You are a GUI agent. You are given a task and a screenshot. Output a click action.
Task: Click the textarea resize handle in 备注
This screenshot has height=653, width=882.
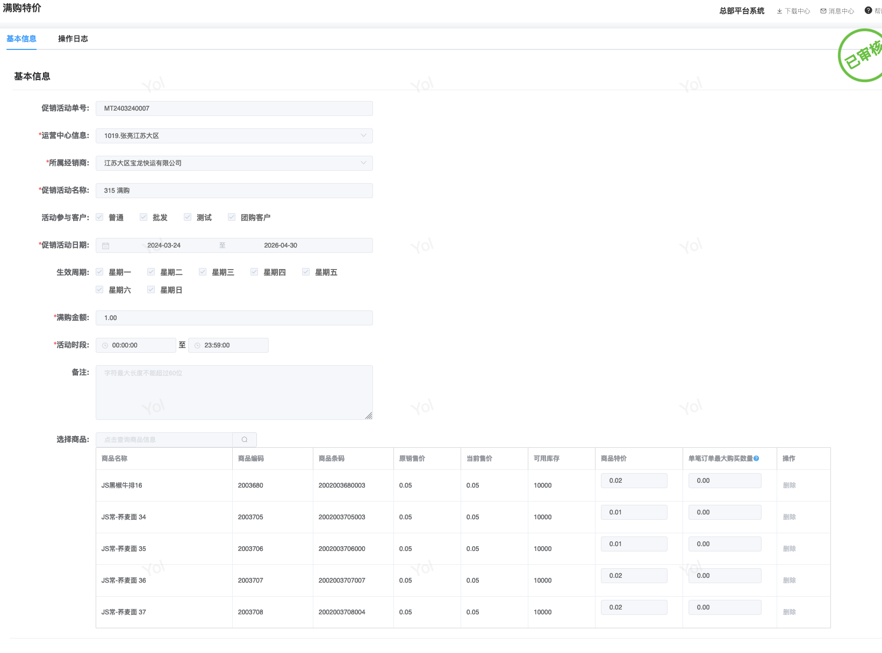369,416
